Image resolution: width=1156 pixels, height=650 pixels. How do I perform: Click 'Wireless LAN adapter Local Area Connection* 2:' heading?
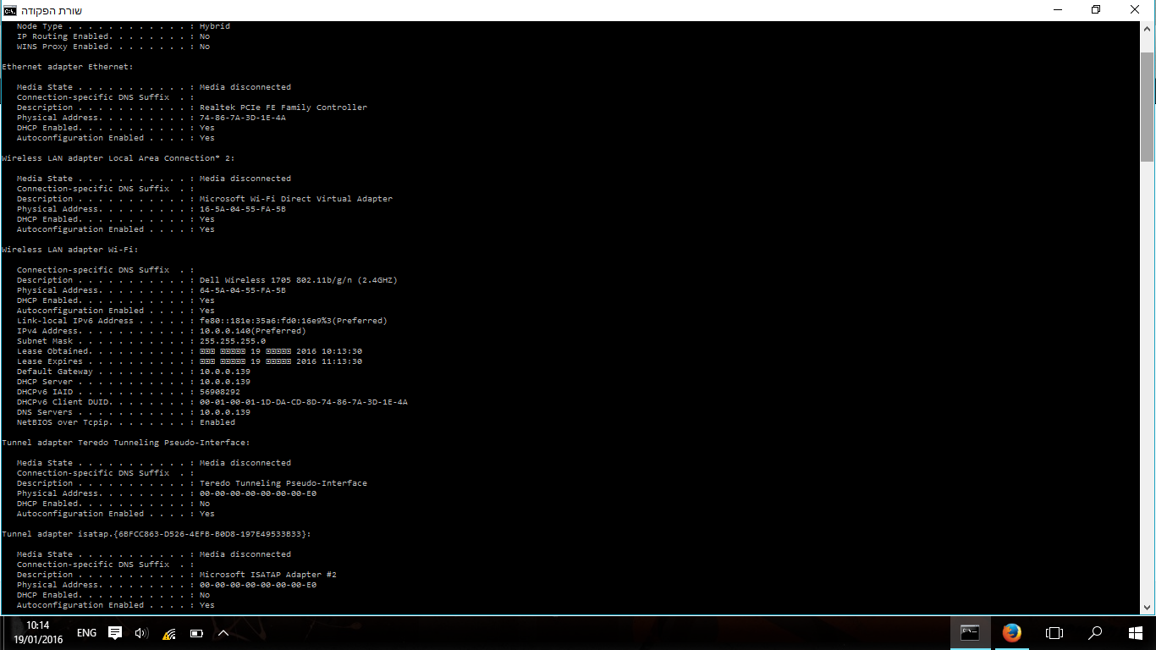[x=118, y=158]
